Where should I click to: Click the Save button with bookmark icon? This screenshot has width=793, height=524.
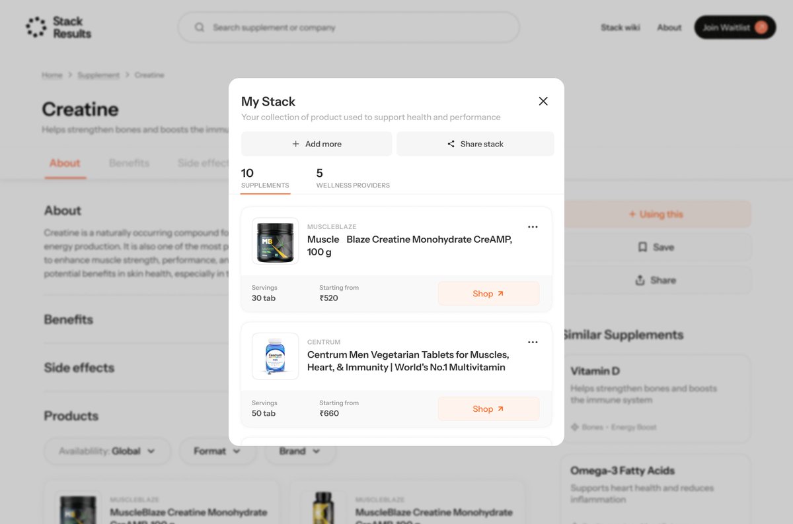[x=656, y=247]
